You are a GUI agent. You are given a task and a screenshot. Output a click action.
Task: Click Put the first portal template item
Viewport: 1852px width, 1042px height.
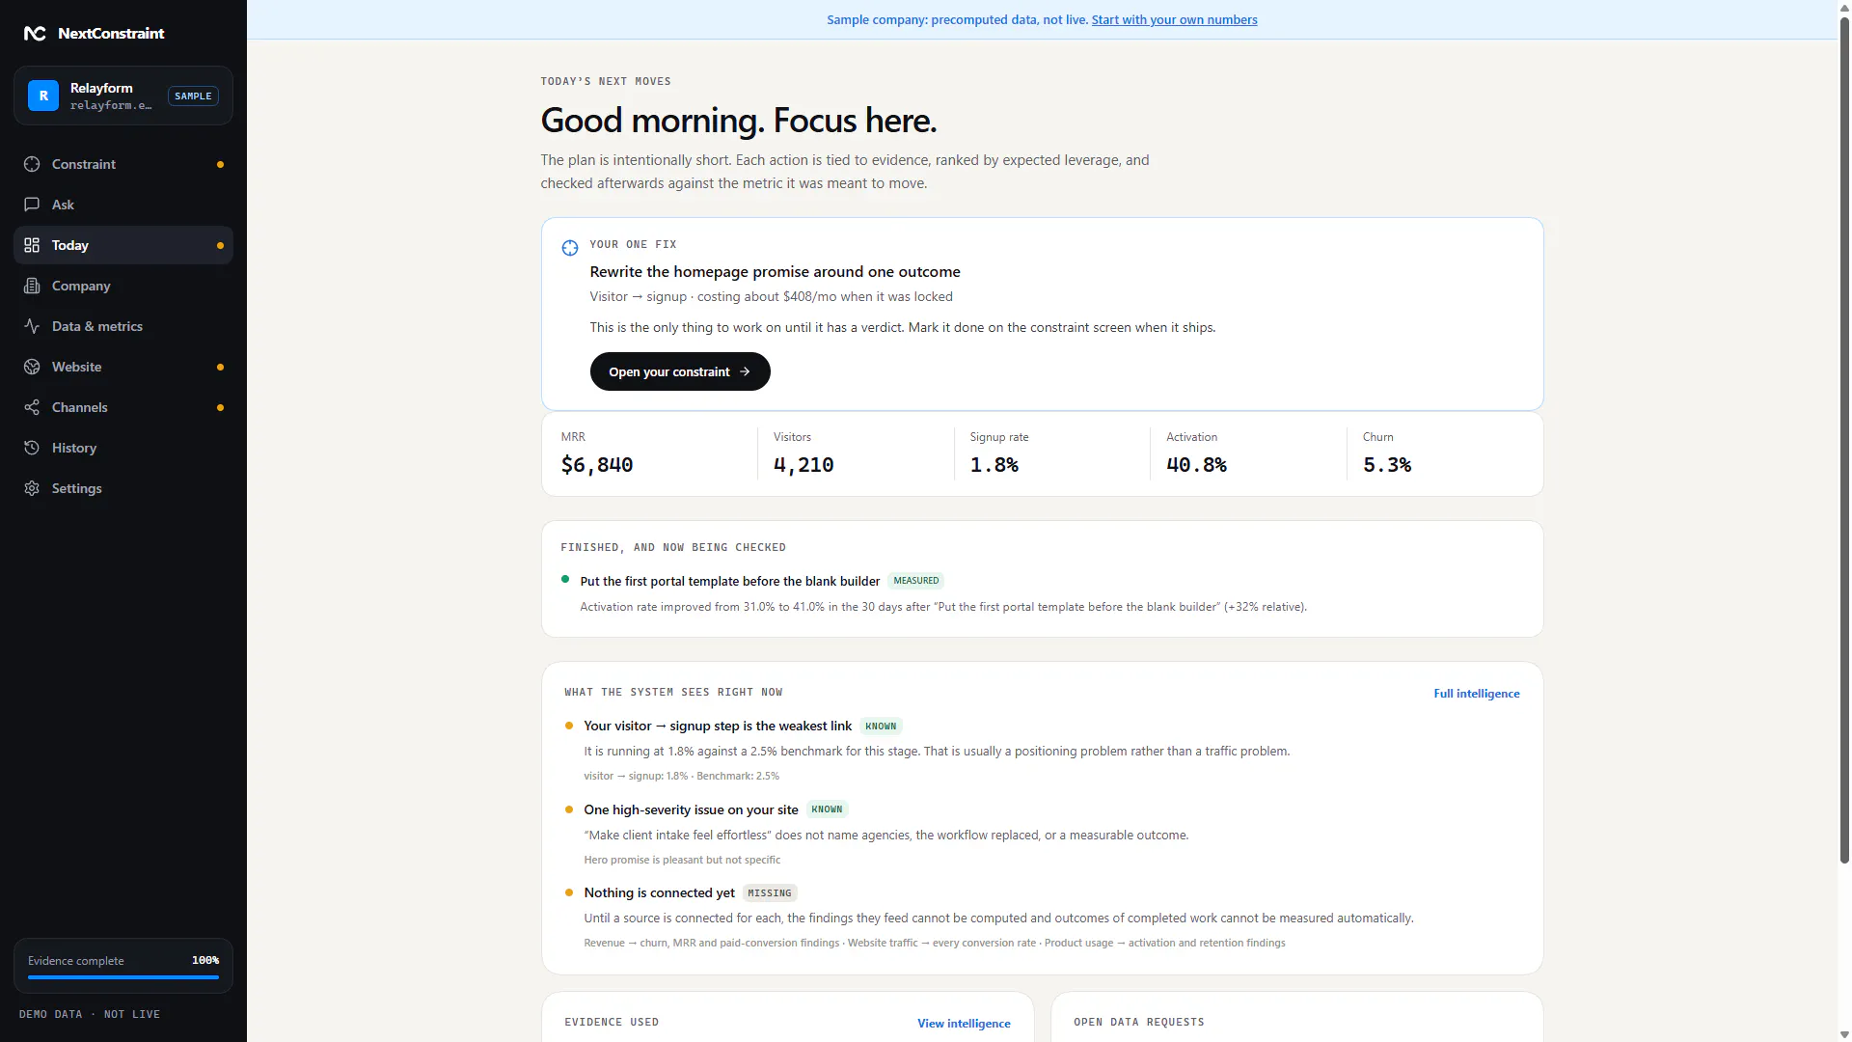coord(730,581)
